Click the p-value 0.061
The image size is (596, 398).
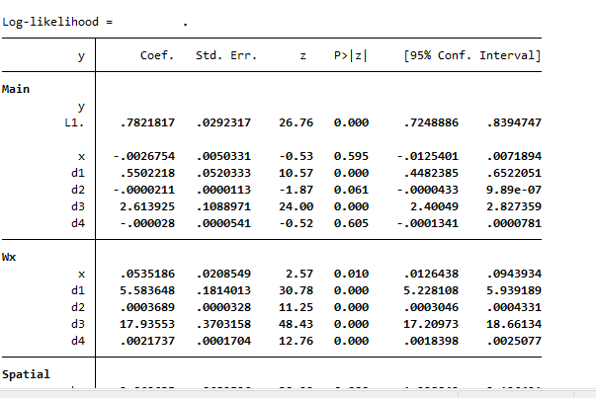tap(351, 190)
